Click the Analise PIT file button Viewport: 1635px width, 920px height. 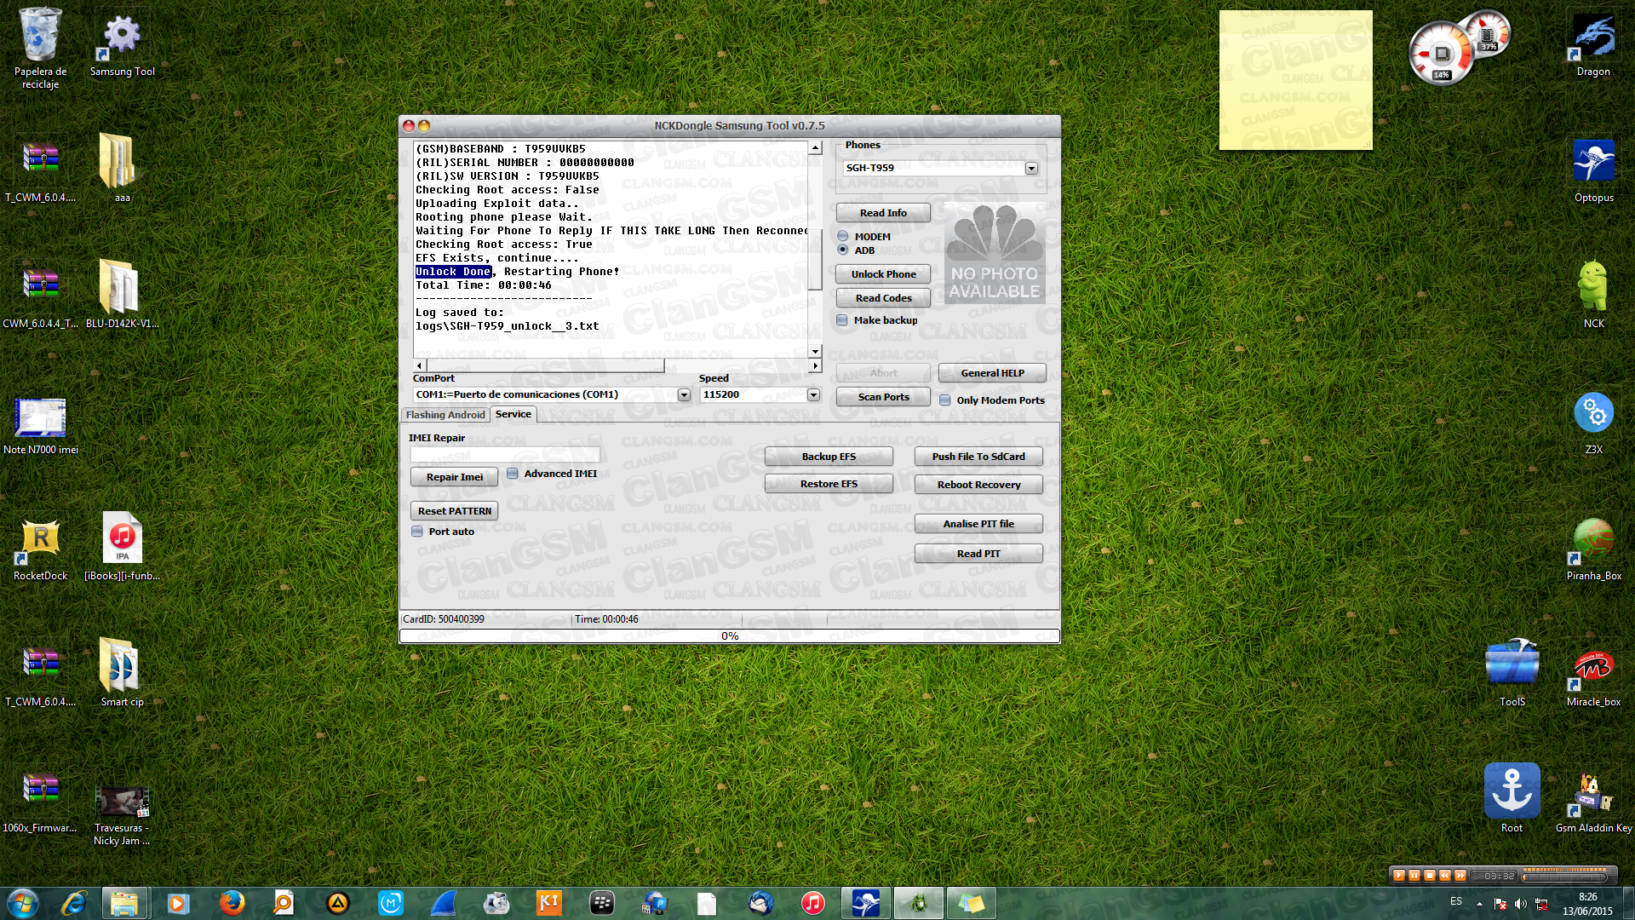(x=978, y=524)
